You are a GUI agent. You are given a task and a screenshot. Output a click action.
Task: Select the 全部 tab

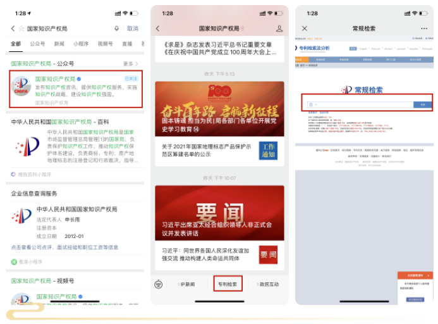click(16, 44)
